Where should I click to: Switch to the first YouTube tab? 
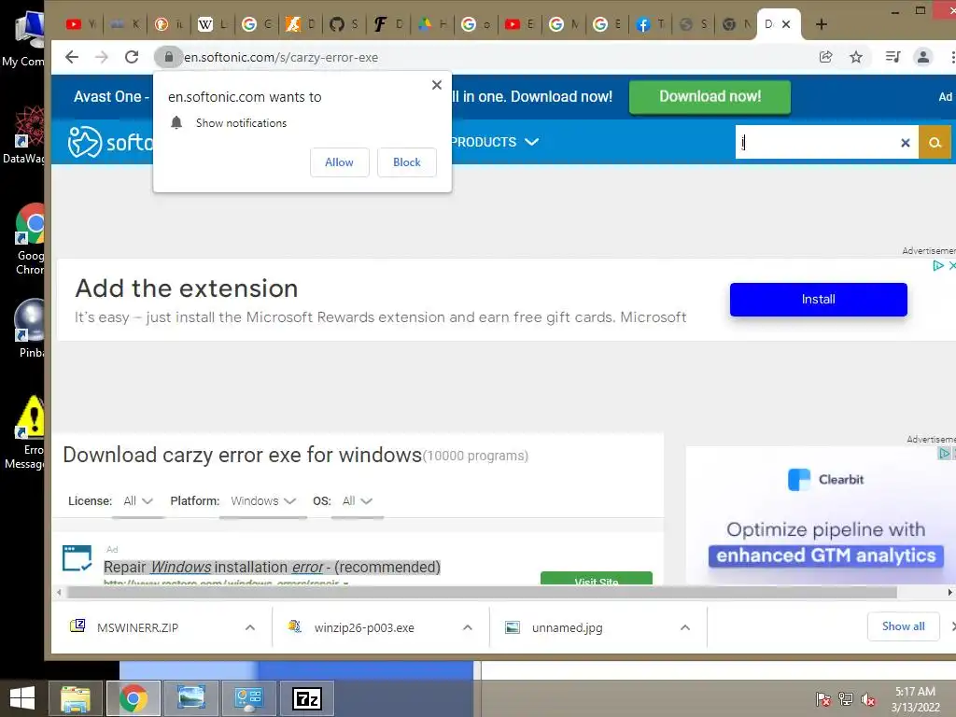pos(81,24)
